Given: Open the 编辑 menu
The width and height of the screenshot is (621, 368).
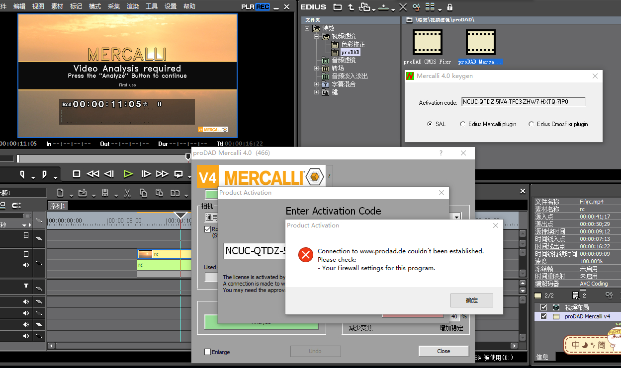Looking at the screenshot, I should pyautogui.click(x=19, y=6).
